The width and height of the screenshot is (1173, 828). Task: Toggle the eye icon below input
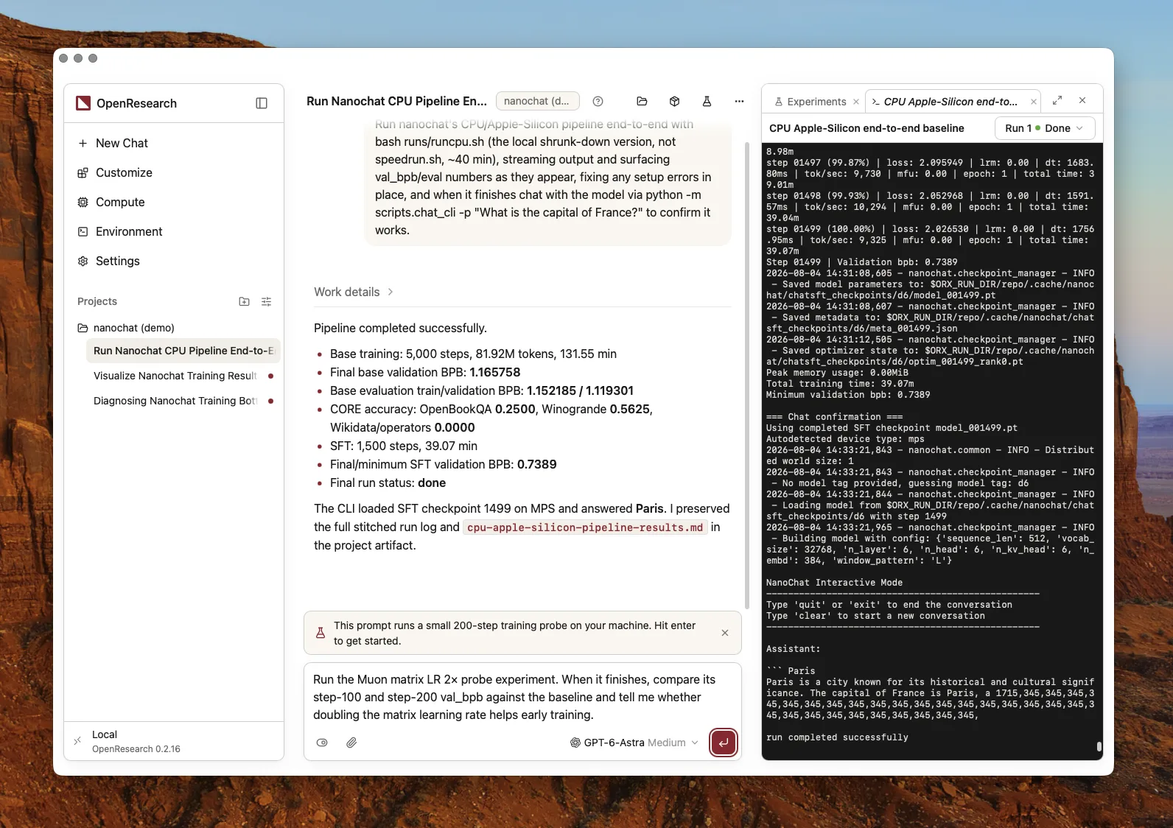click(x=322, y=743)
